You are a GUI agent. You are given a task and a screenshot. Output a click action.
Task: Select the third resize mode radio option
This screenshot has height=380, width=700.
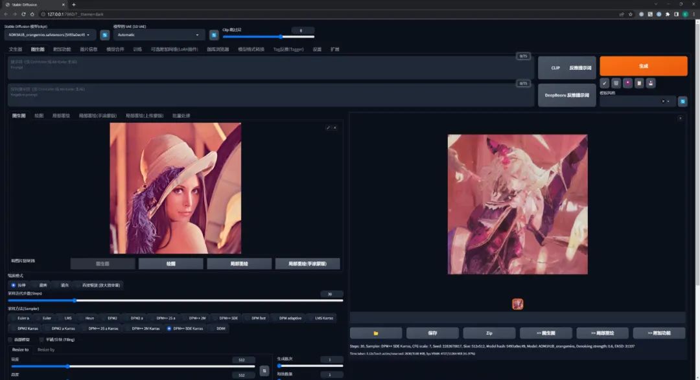(61, 285)
